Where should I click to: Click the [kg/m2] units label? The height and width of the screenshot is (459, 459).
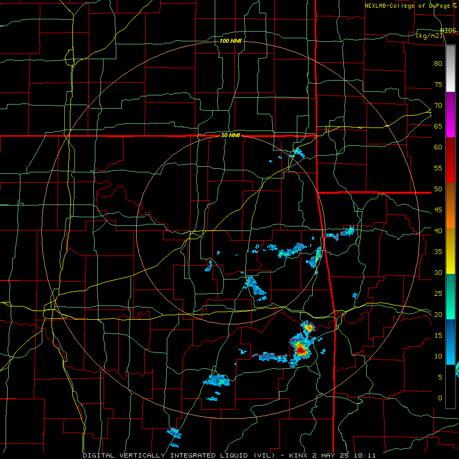click(x=429, y=36)
